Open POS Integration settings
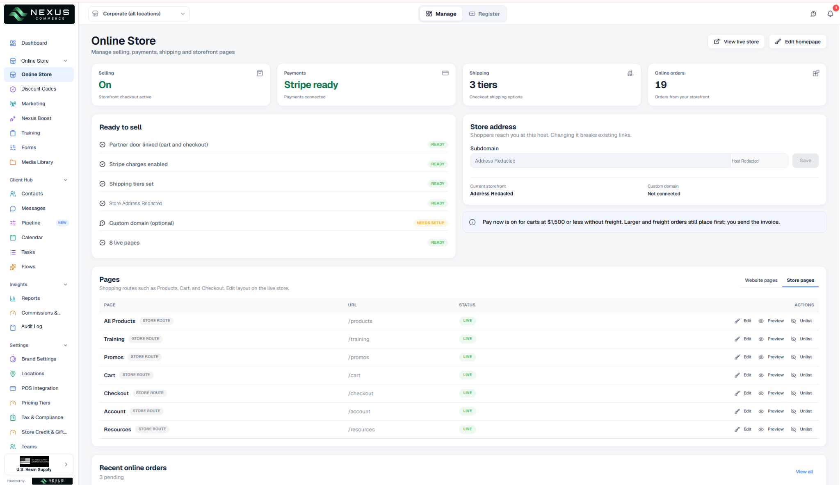The width and height of the screenshot is (840, 485). [x=40, y=388]
